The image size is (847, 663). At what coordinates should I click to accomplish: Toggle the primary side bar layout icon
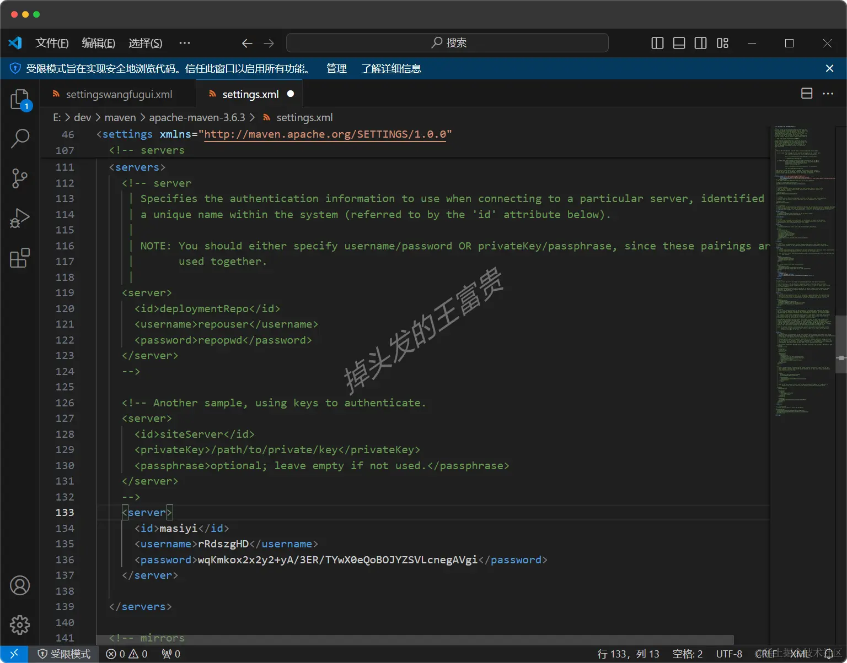pos(657,43)
